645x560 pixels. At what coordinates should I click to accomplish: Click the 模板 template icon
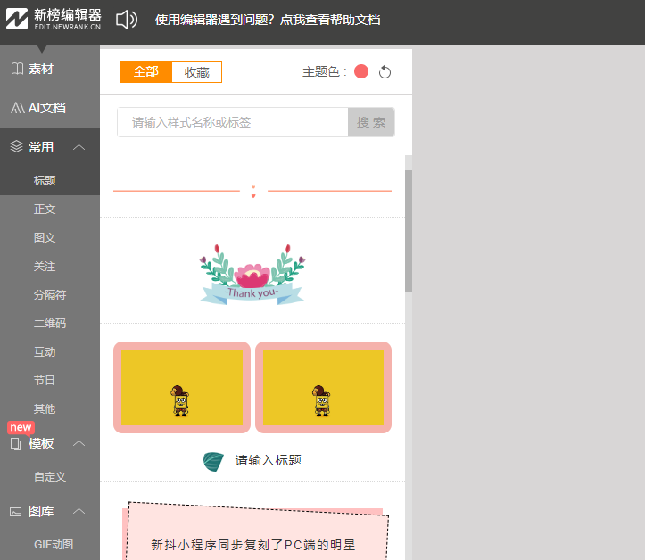[x=15, y=443]
